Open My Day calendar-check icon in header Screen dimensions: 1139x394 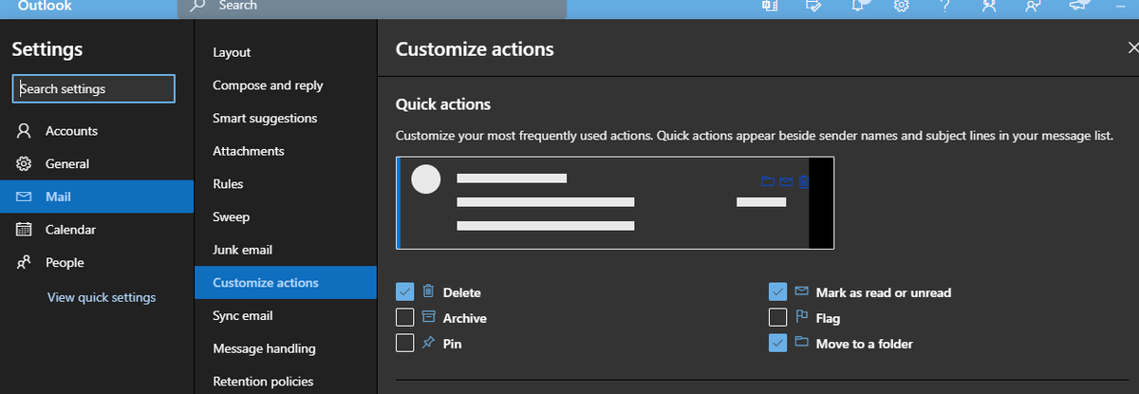(x=813, y=6)
